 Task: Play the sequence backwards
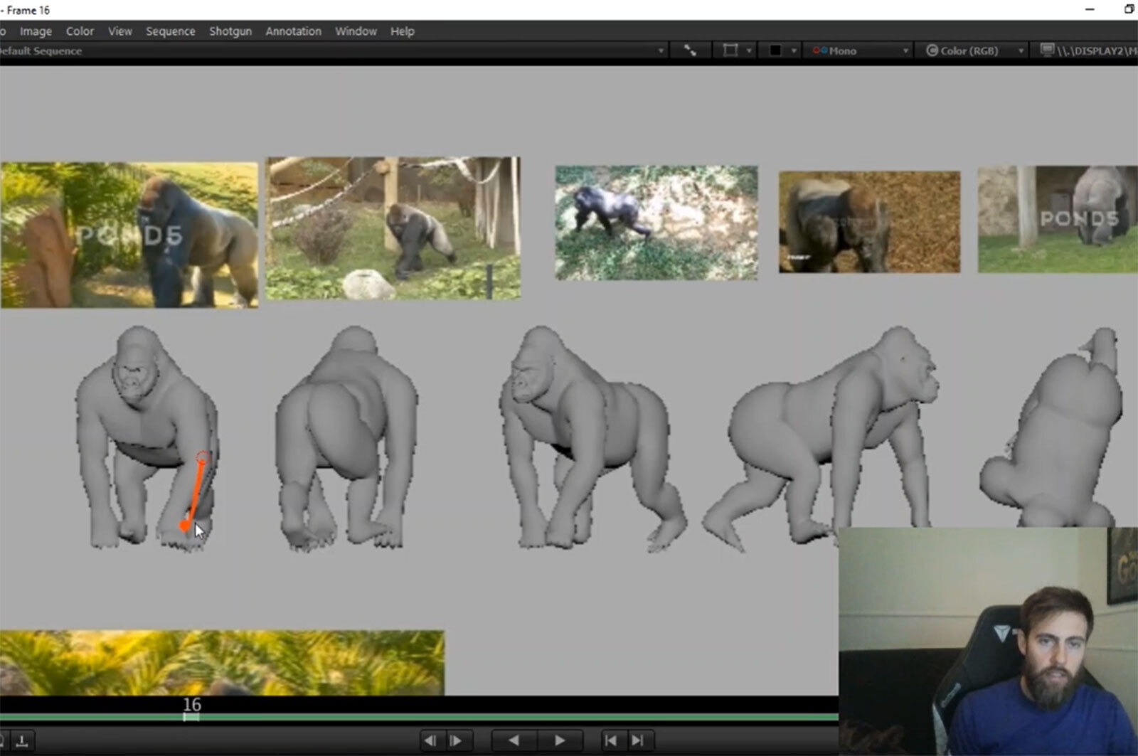point(514,740)
